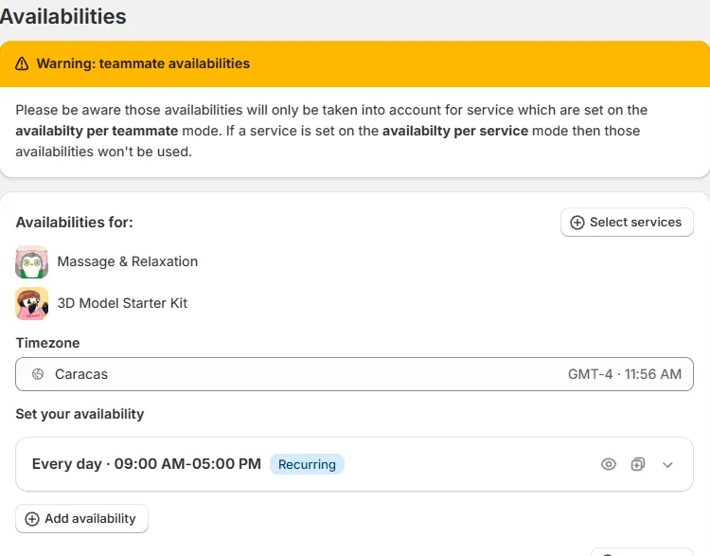Open Select services button
The image size is (710, 556).
pyautogui.click(x=627, y=222)
